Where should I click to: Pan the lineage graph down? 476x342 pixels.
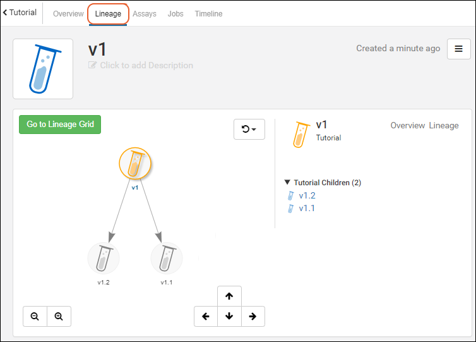229,316
